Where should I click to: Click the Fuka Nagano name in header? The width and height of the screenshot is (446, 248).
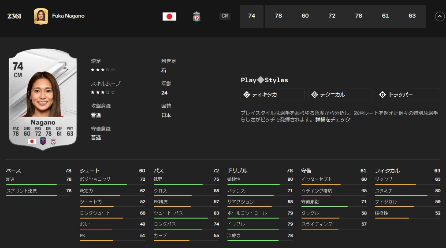68,16
